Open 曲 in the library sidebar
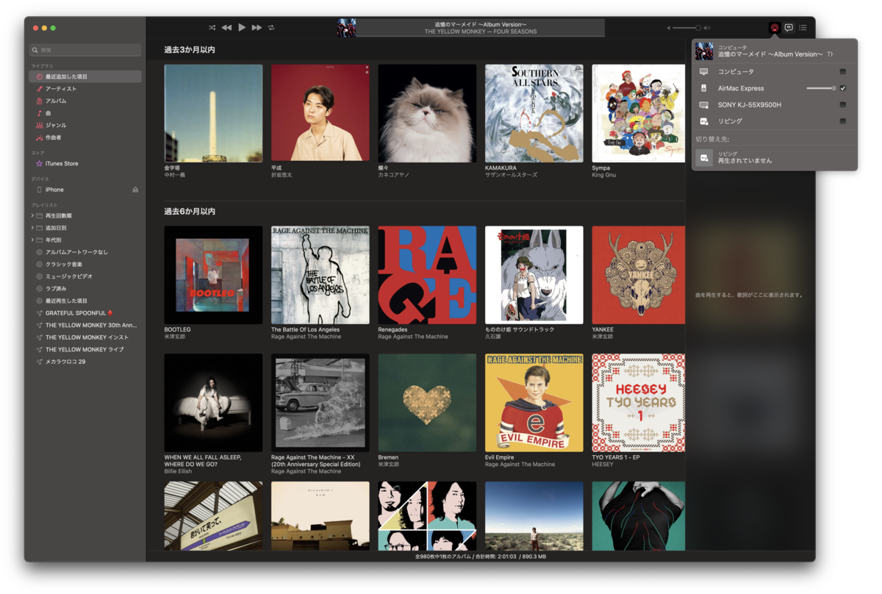 point(49,113)
